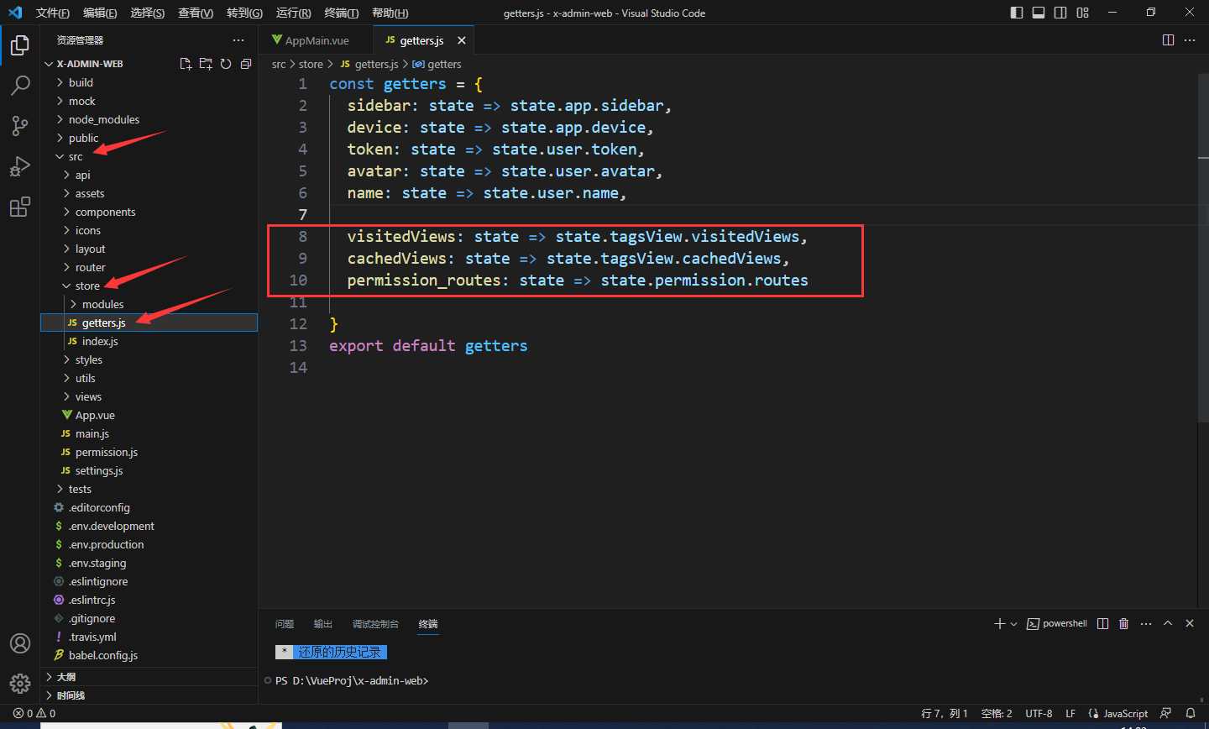
Task: Expand the router folder
Action: (x=149, y=267)
